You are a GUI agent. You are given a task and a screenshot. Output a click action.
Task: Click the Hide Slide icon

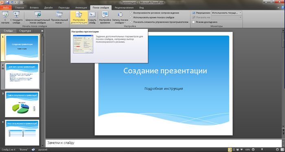(92, 15)
